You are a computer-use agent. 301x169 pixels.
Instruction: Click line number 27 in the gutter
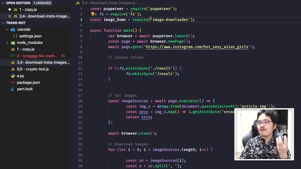point(80,149)
